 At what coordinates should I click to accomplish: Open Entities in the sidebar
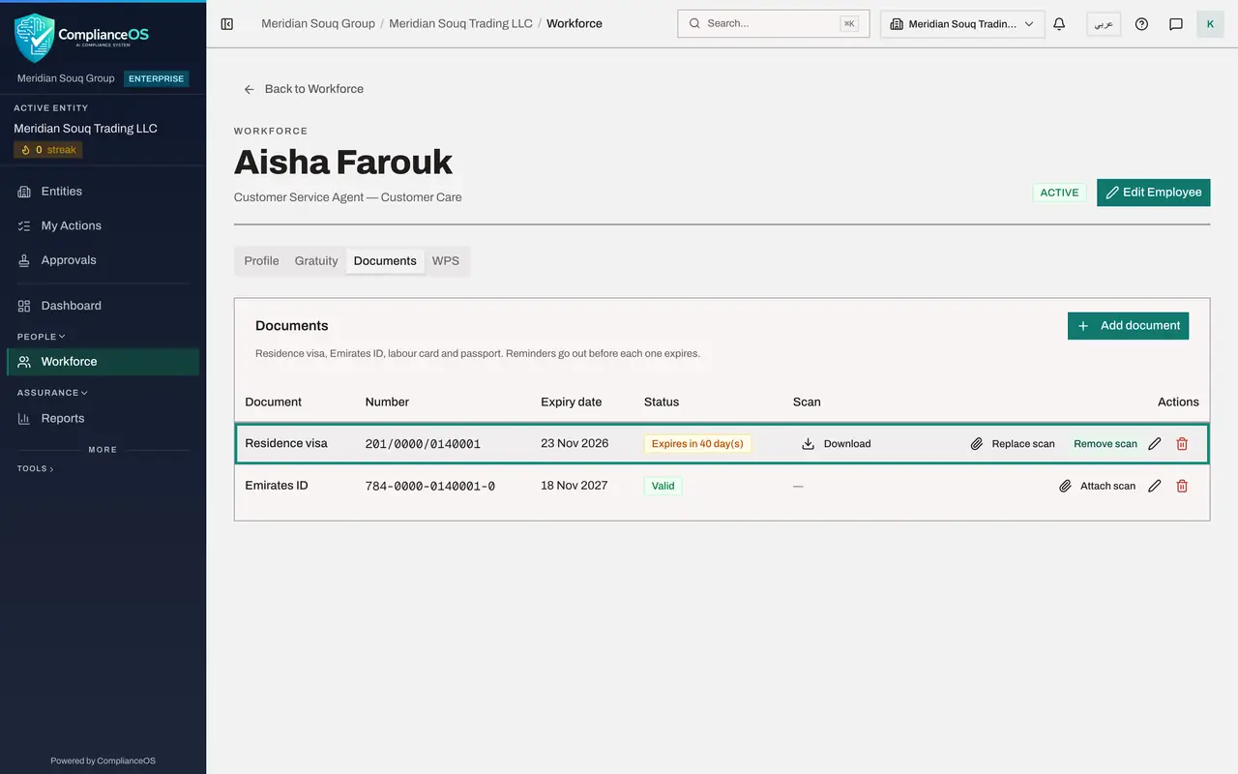pyautogui.click(x=103, y=192)
